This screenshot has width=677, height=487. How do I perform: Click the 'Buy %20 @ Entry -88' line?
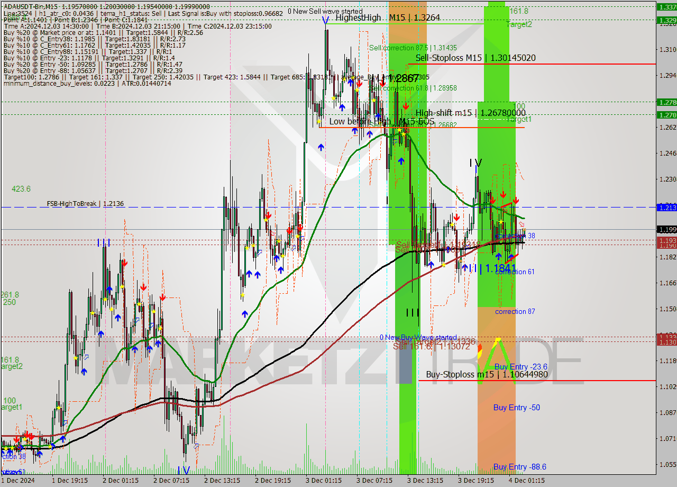tap(93, 71)
